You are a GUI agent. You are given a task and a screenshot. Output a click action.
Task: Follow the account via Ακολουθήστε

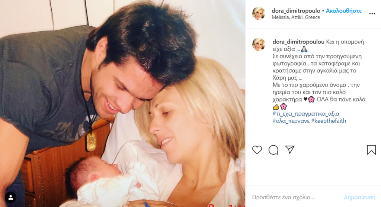coord(343,11)
